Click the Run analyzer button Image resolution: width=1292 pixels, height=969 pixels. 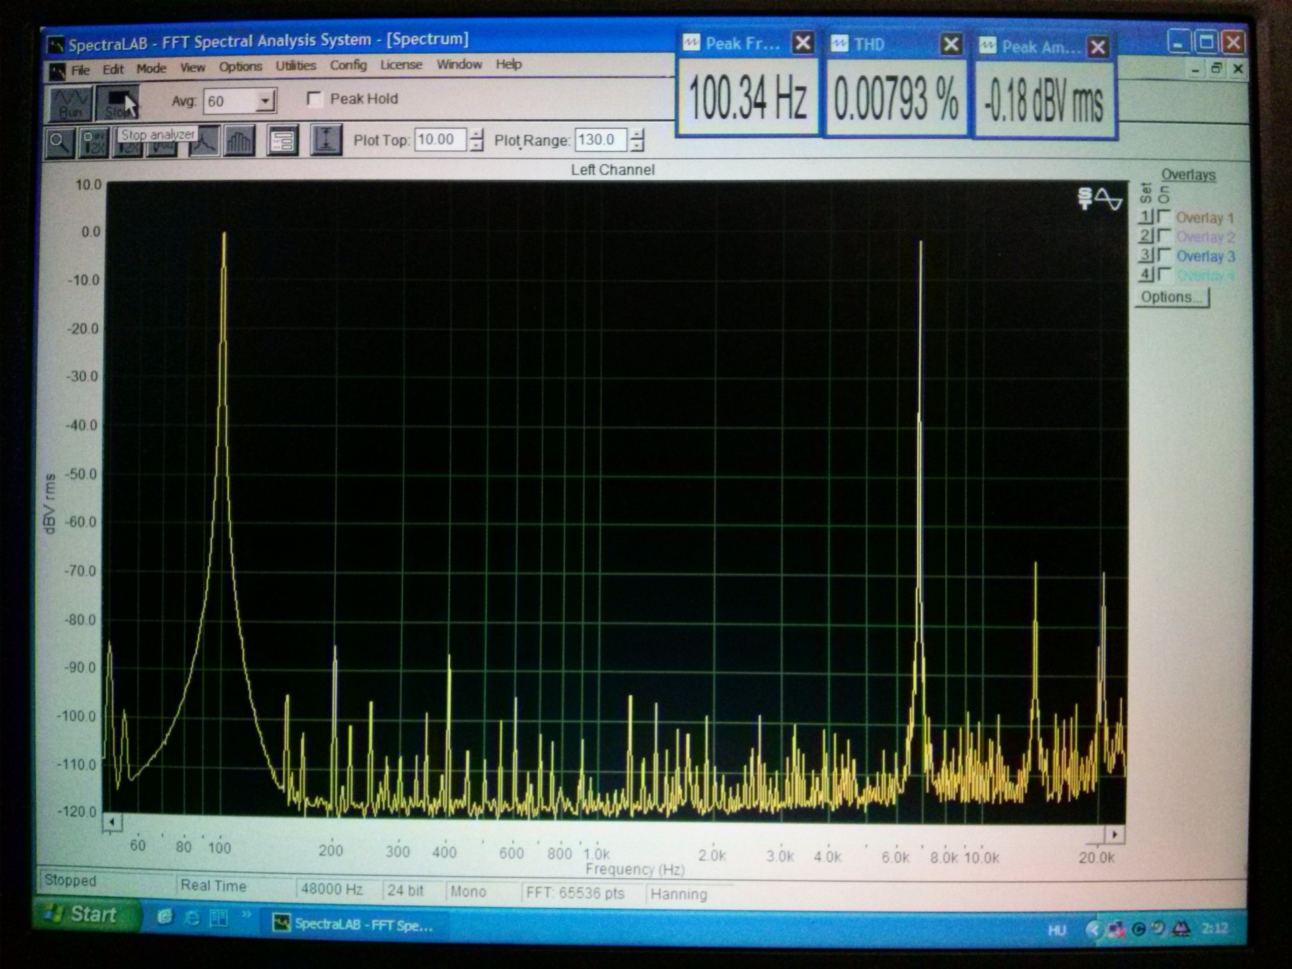pyautogui.click(x=70, y=103)
